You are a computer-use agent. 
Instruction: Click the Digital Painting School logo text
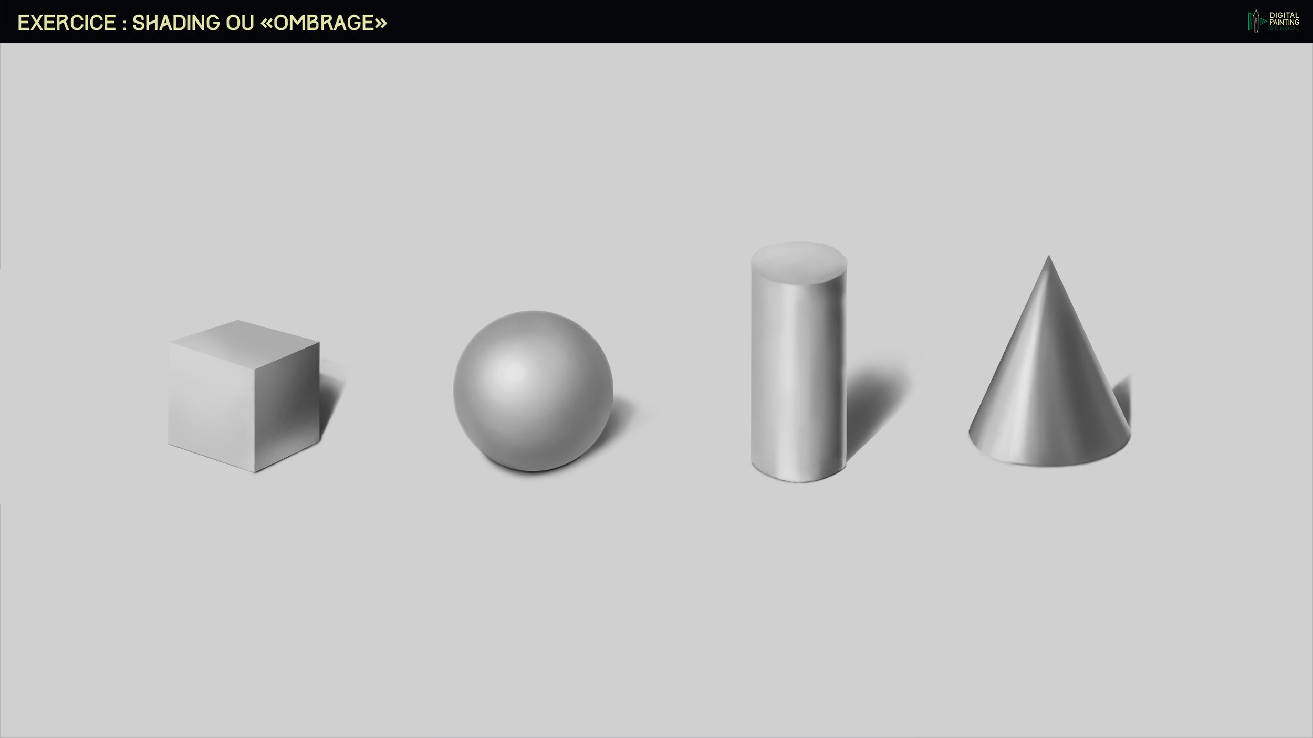[x=1284, y=19]
